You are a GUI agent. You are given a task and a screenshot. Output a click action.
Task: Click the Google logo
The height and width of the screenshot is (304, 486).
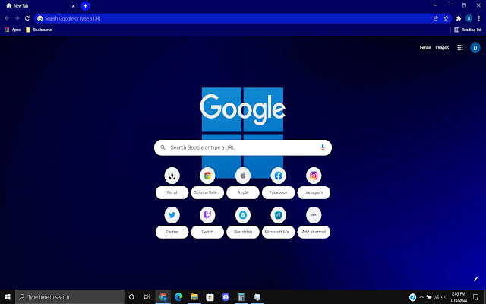pyautogui.click(x=243, y=109)
